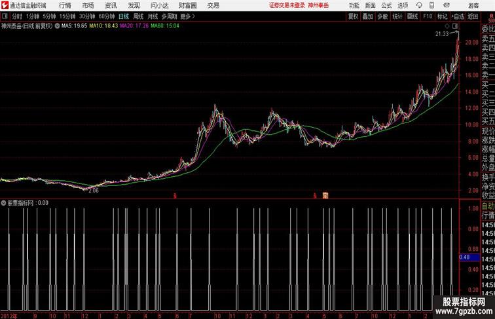Click the red 神州泰岳 stock name

click(318, 5)
